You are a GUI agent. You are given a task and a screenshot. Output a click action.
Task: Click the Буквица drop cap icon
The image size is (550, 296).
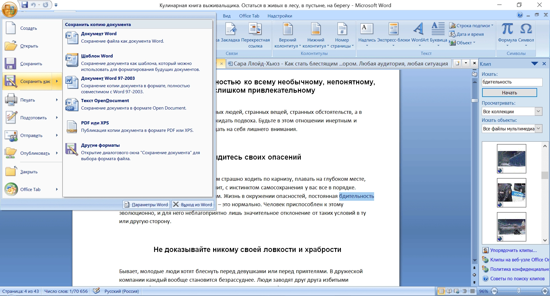click(x=438, y=29)
